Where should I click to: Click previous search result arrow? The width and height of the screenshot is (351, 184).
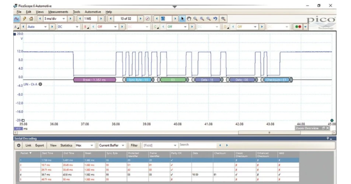pyautogui.click(x=220, y=145)
